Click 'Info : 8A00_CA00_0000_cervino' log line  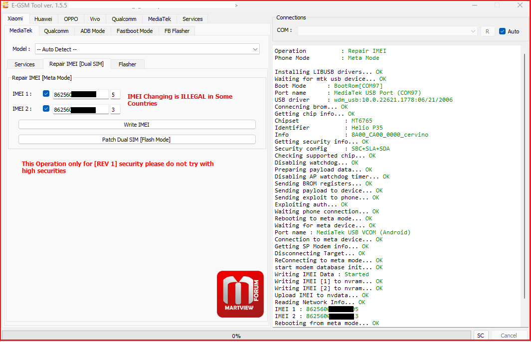tap(351, 135)
